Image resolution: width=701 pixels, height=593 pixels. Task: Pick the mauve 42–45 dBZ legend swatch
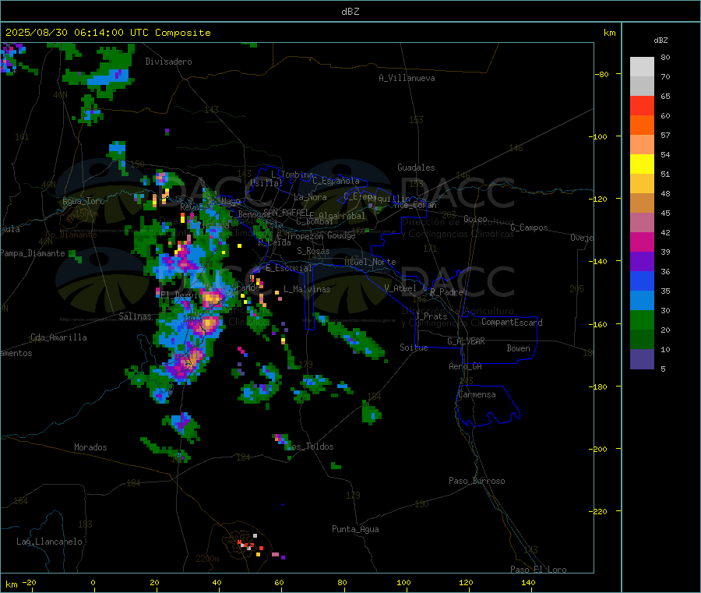point(642,223)
